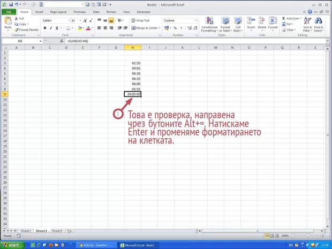Screen dimensions: 332x249
Task: Click the Windows start button
Action: pyautogui.click(x=12, y=245)
